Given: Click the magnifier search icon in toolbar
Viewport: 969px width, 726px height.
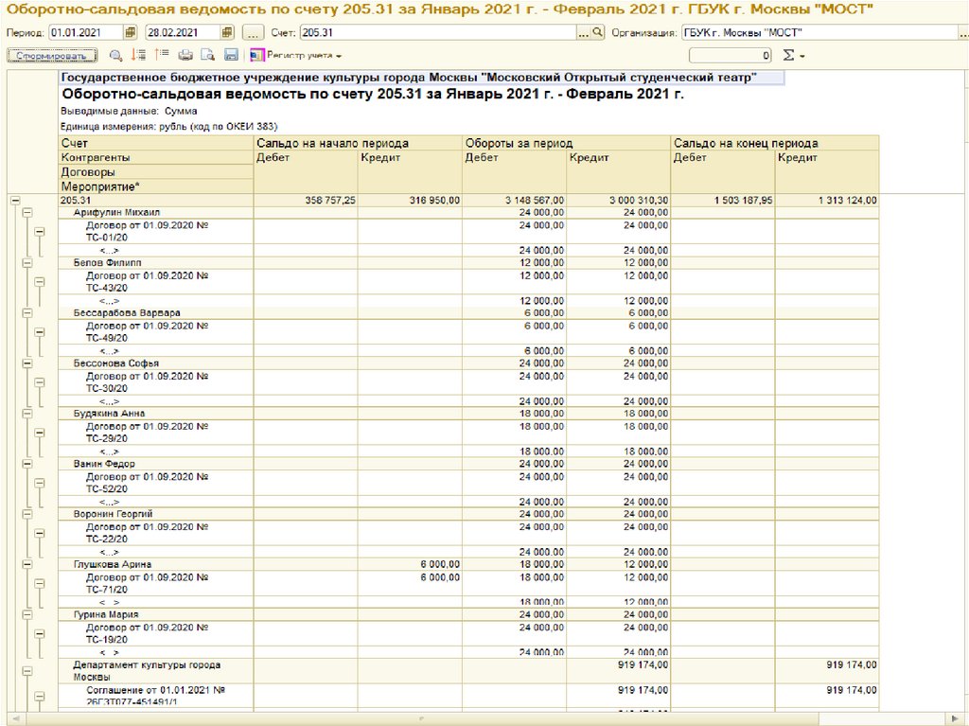Looking at the screenshot, I should coord(116,57).
